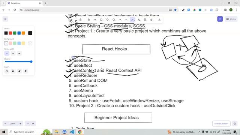Choose red stroke color
This screenshot has width=240, height=135.
tap(10, 33)
